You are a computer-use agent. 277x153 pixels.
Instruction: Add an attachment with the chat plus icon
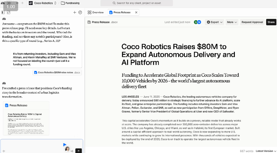[4, 151]
